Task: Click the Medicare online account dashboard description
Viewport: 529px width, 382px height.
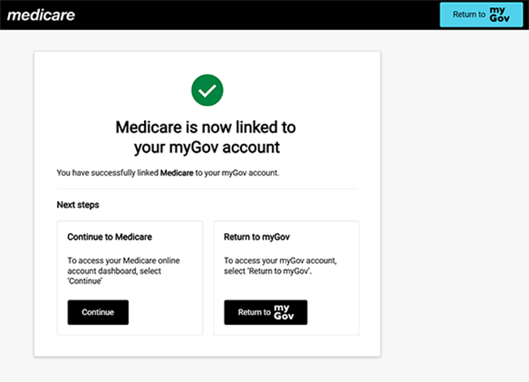Action: [122, 270]
